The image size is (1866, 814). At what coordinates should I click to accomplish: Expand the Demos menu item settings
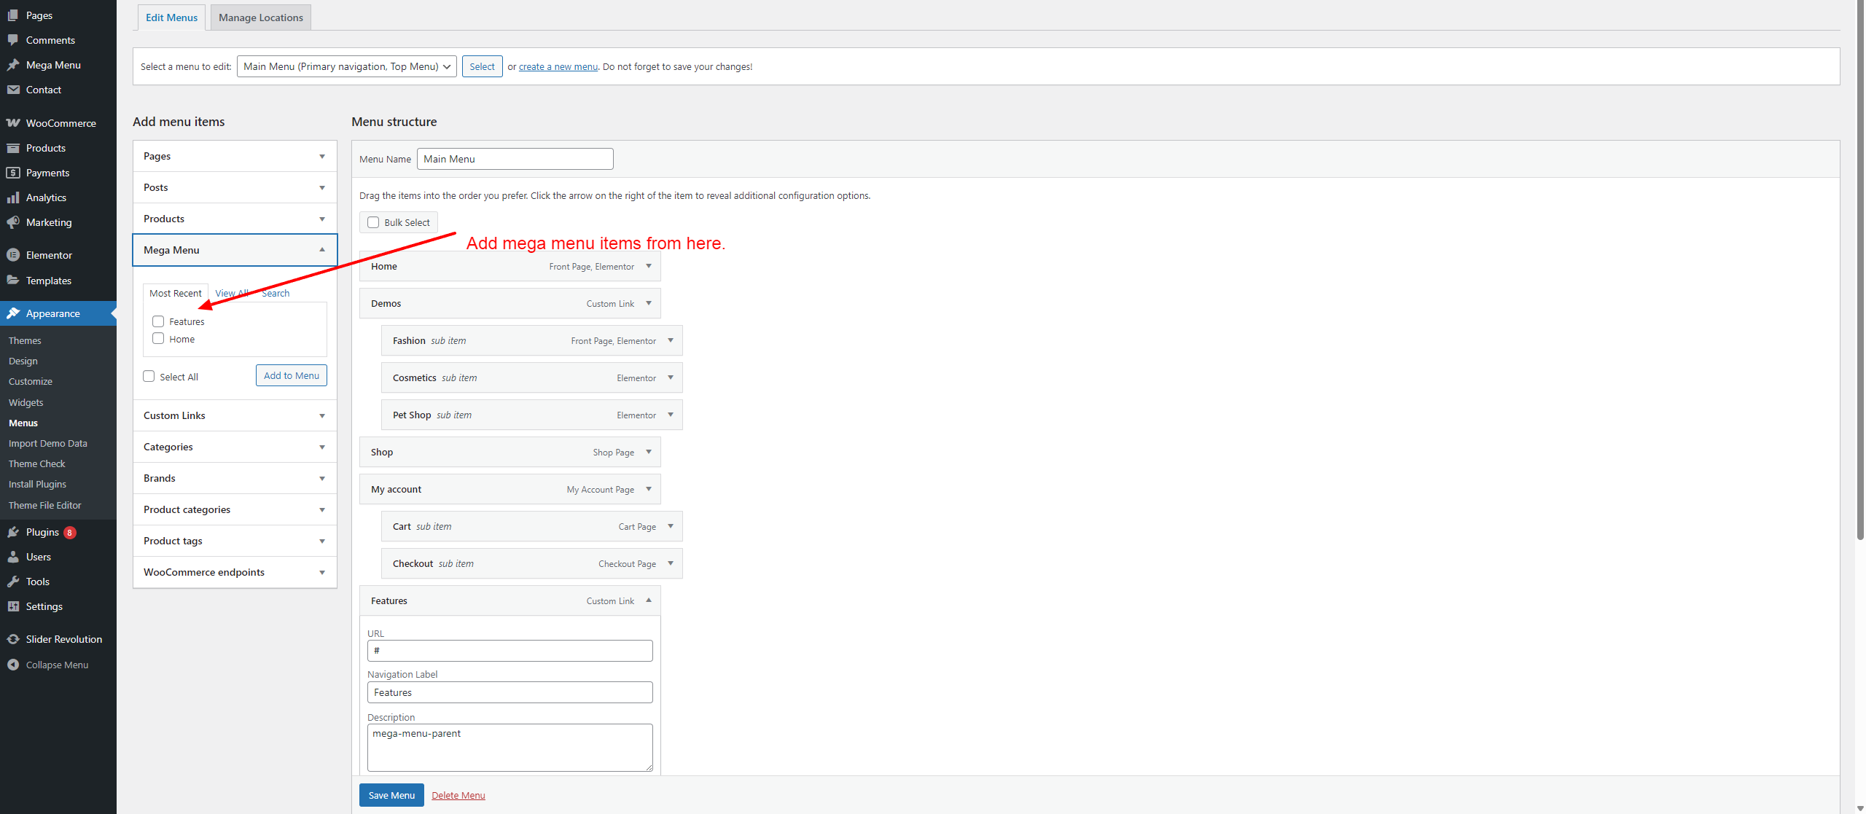click(649, 303)
